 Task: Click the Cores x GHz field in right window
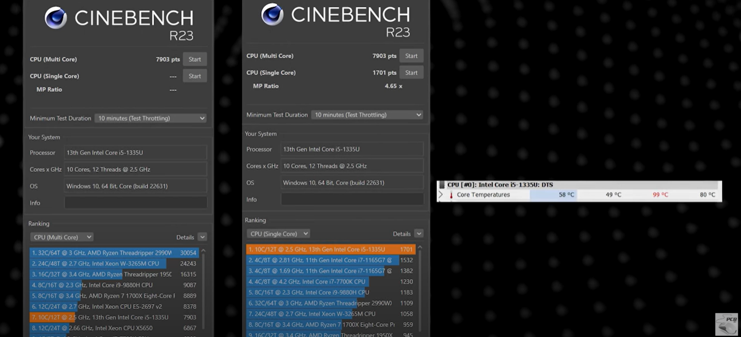[352, 166]
